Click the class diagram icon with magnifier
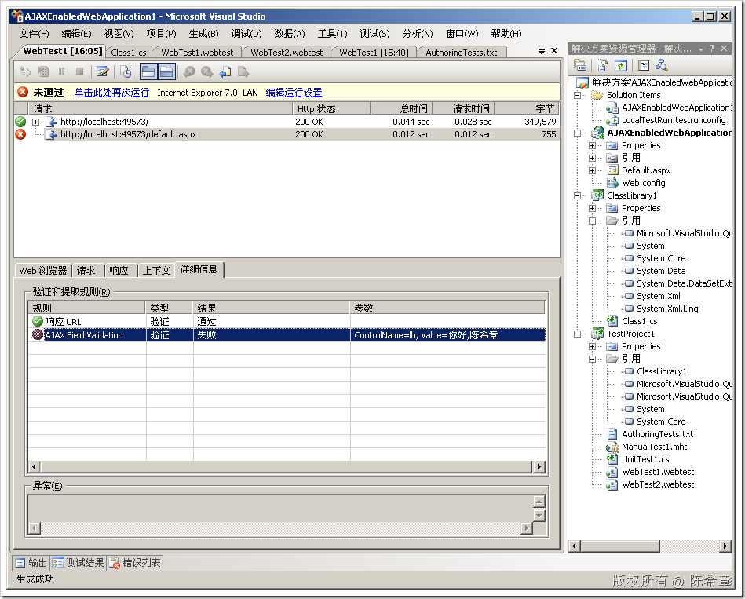Viewport: 745px width, 599px height. coord(661,65)
